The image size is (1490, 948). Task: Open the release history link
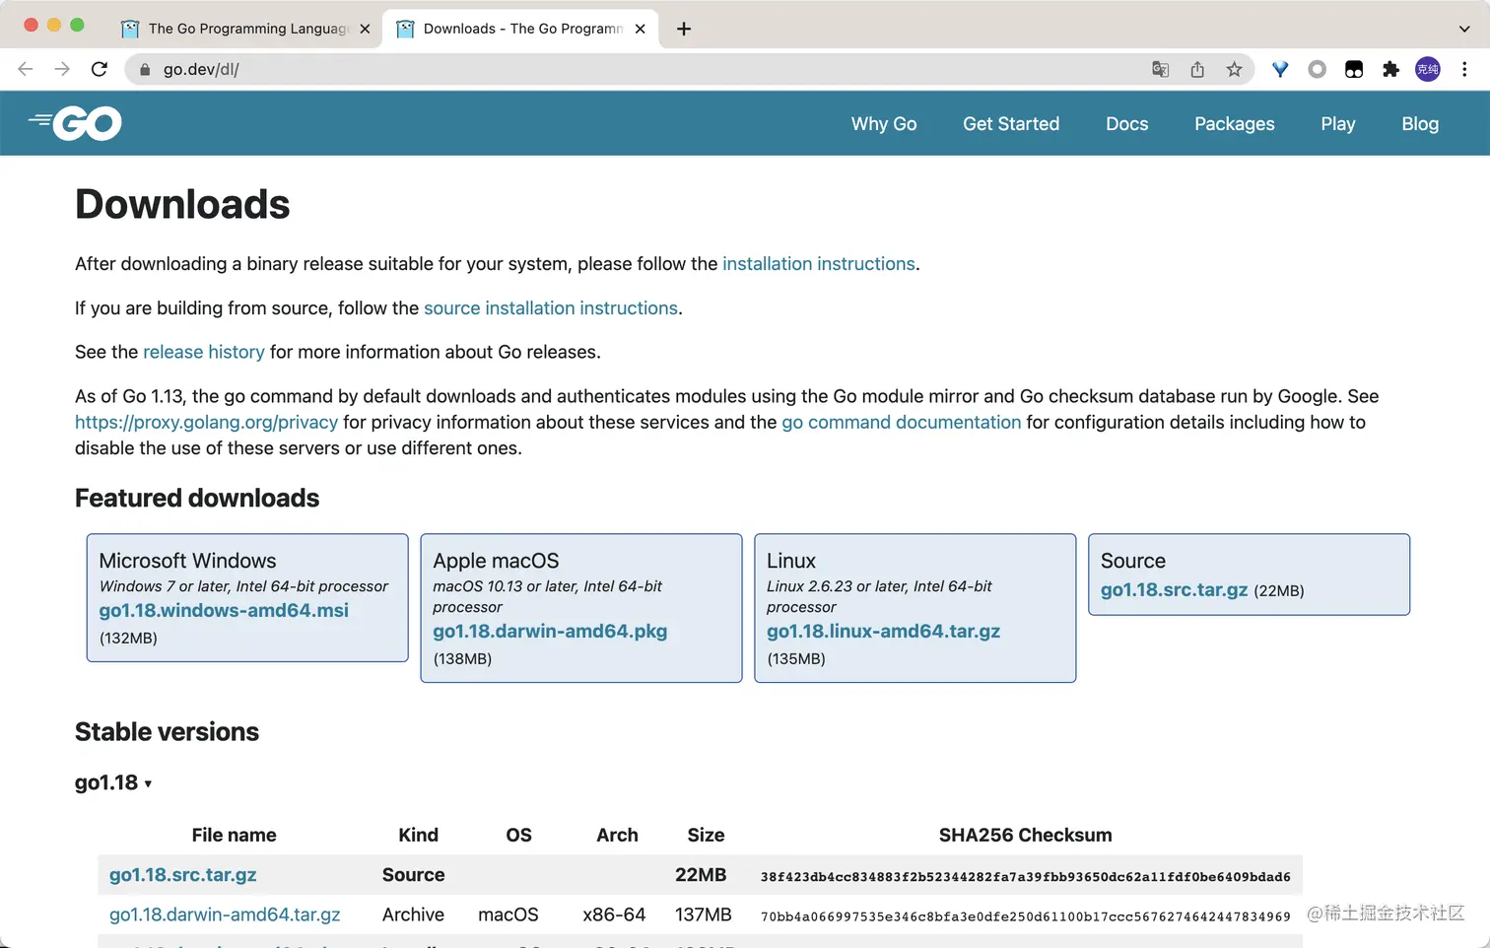pyautogui.click(x=204, y=352)
